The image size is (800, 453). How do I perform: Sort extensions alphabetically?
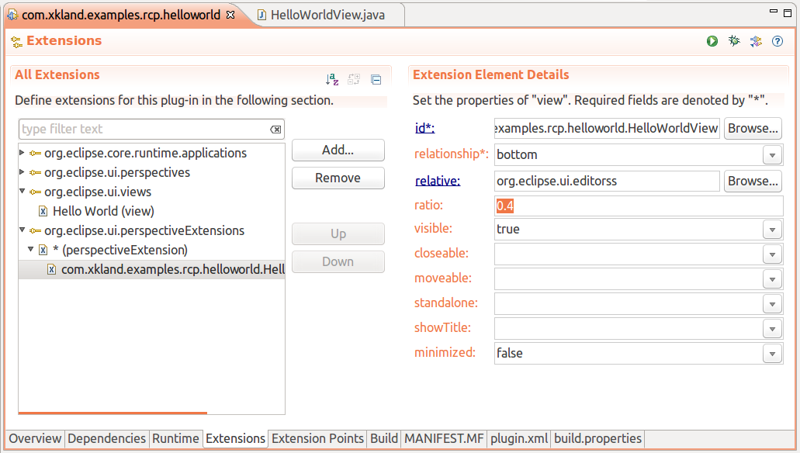tap(332, 79)
